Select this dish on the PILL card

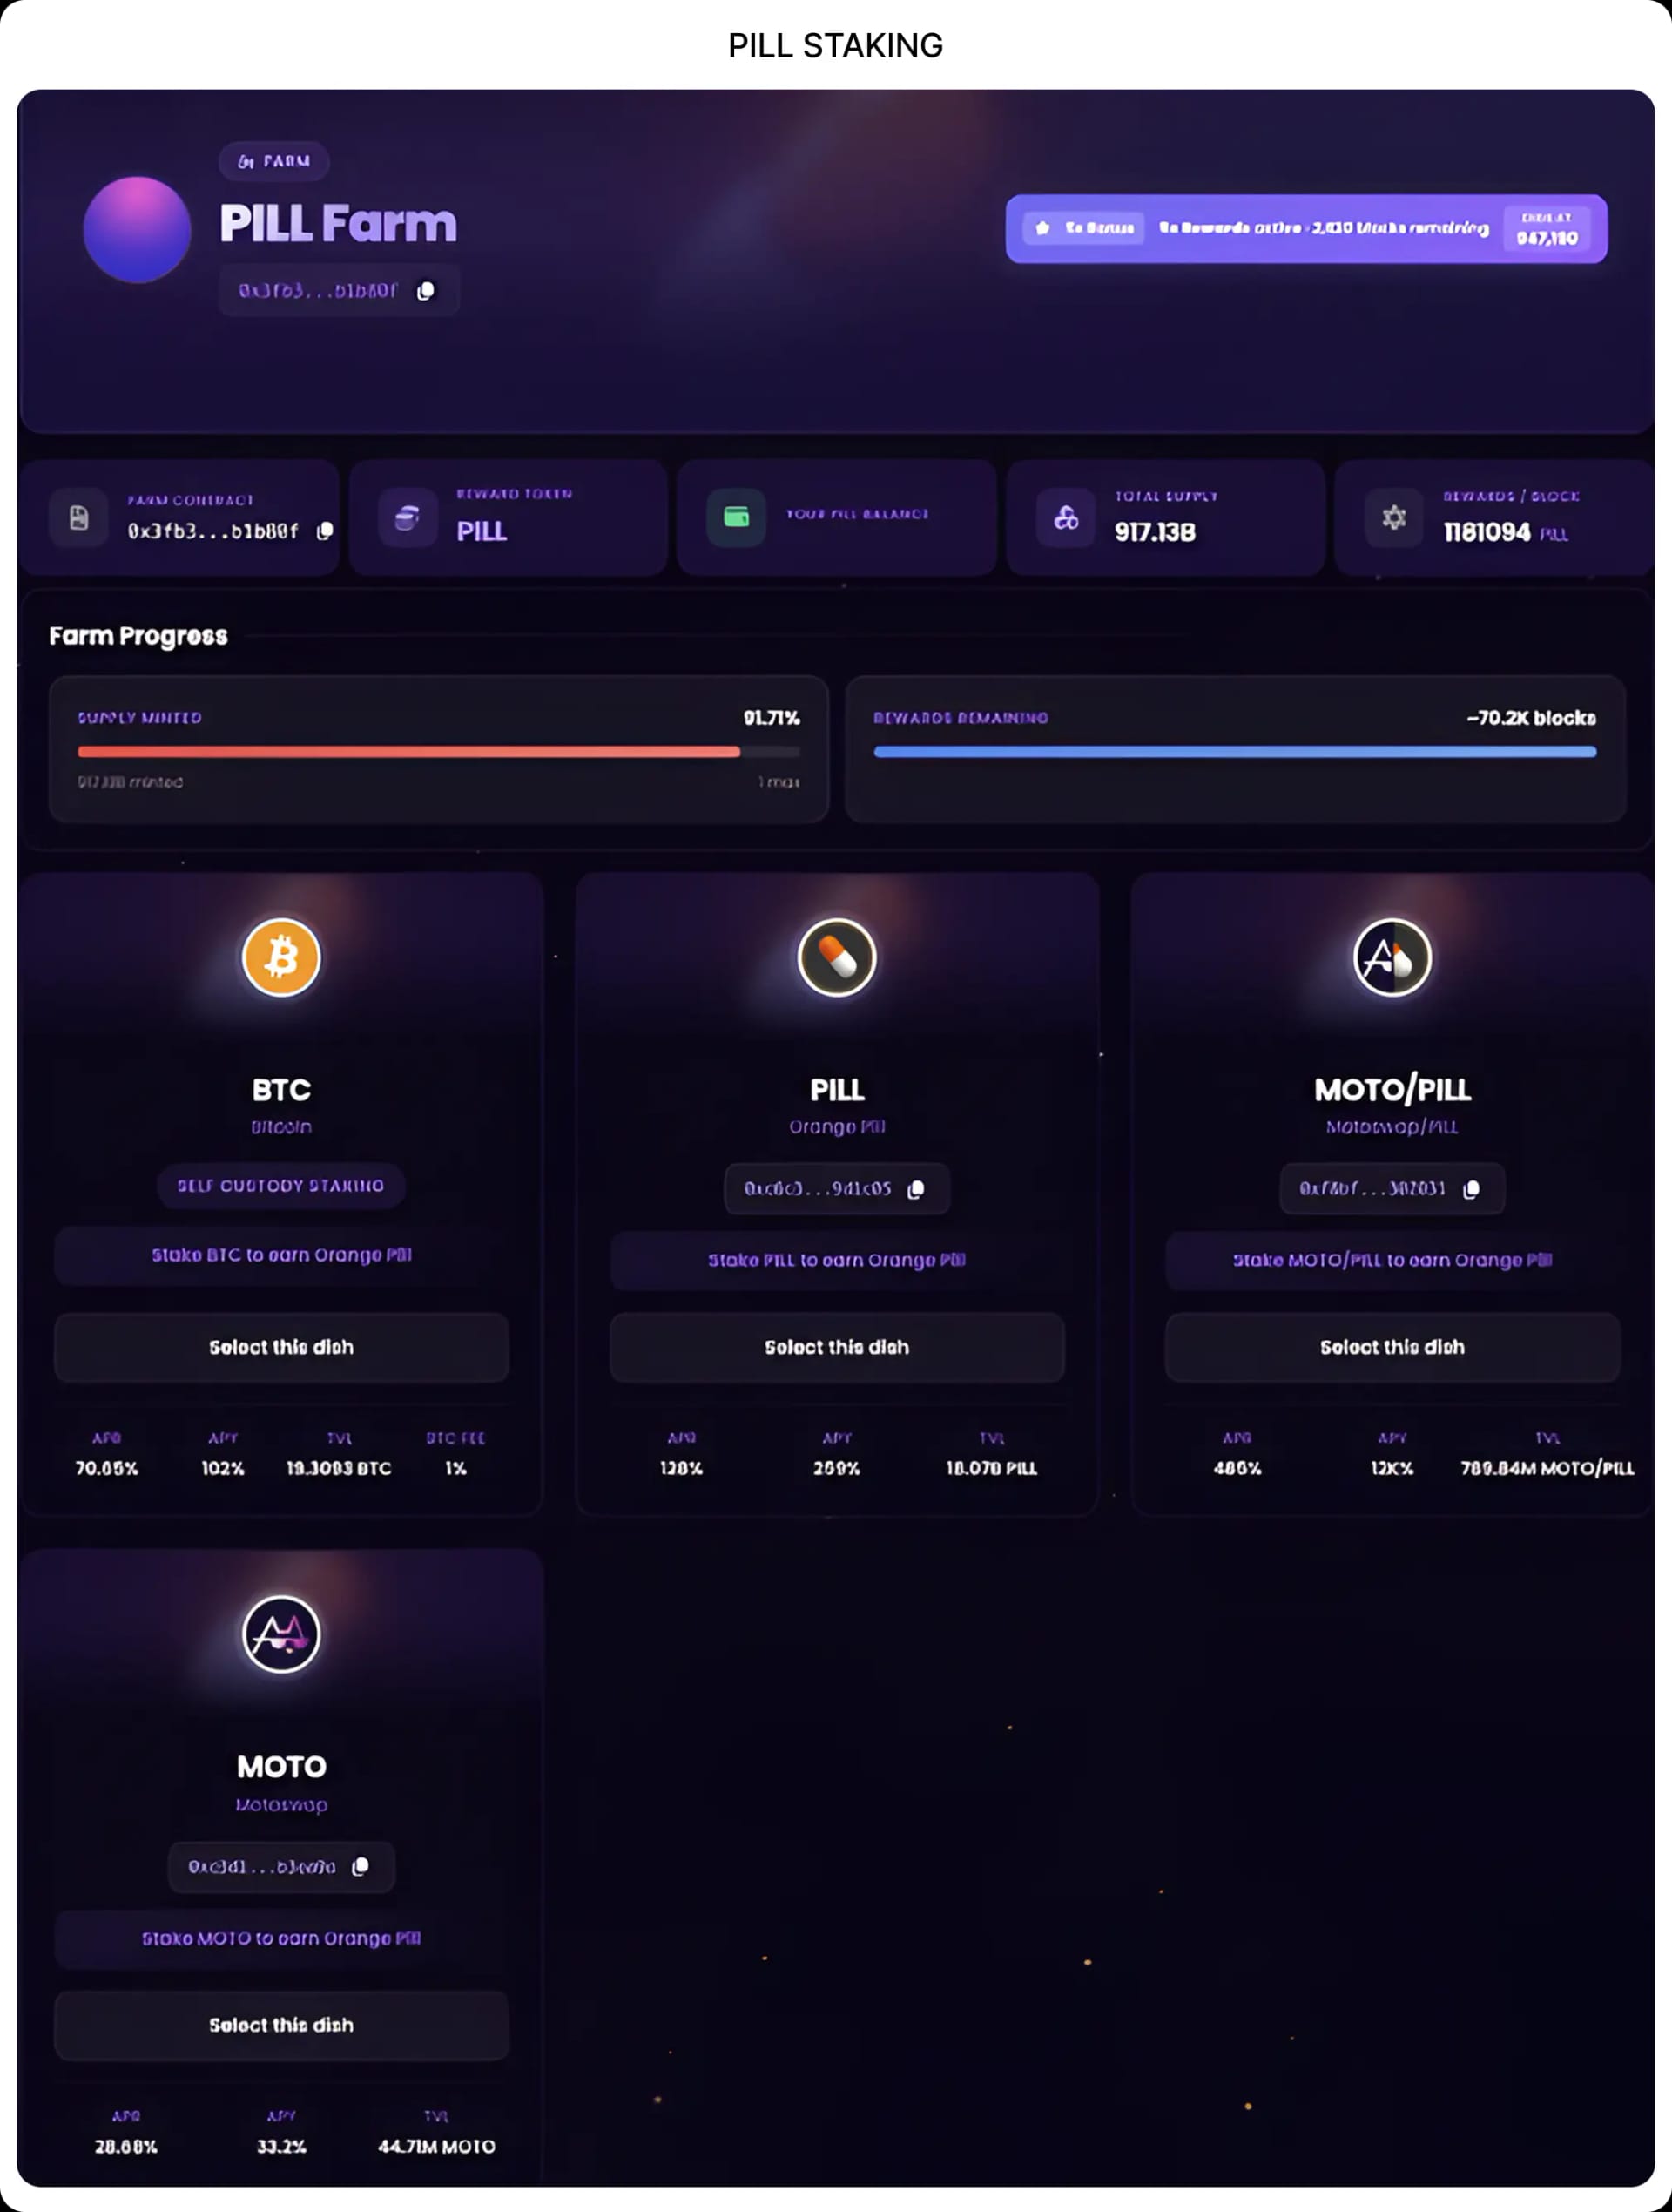[837, 1347]
